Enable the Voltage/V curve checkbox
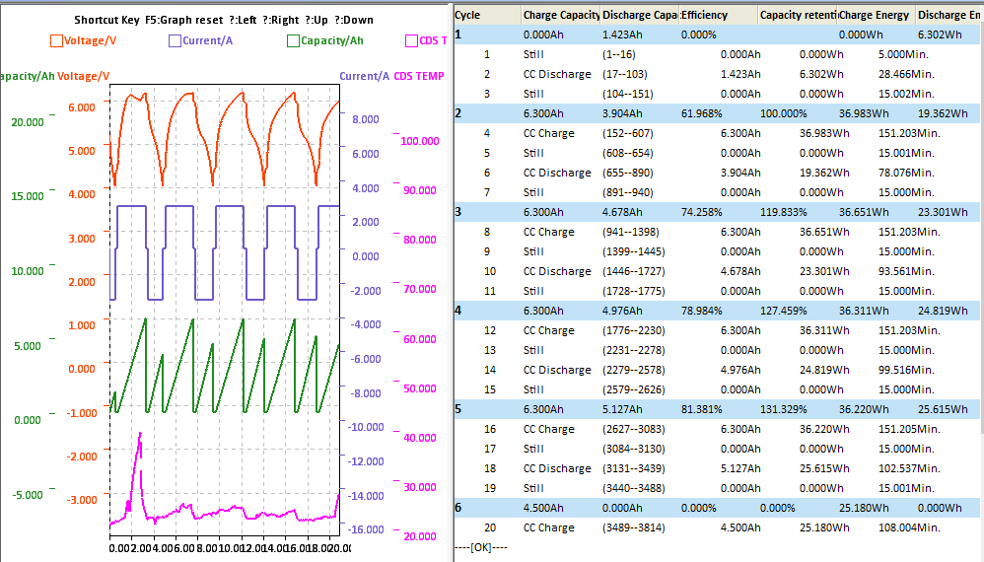 [56, 41]
